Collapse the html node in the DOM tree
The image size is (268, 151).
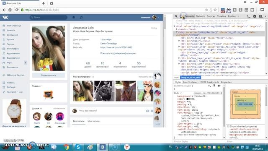pos(175,26)
